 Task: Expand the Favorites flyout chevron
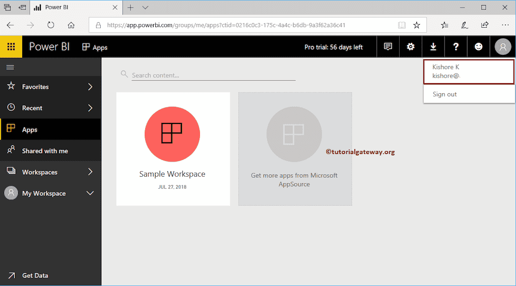[x=90, y=87]
